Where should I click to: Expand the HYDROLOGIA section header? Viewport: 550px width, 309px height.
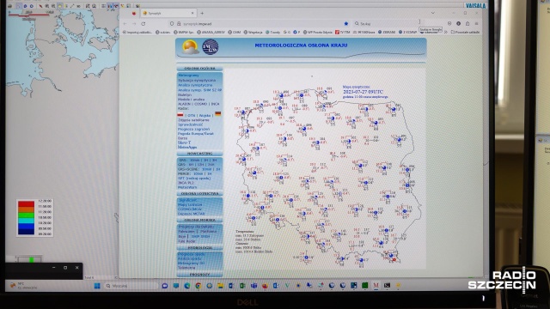click(199, 248)
